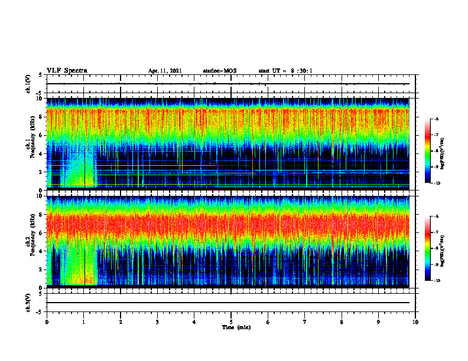Click the time axis tick label "2"
The image size is (468, 361).
pos(121,322)
